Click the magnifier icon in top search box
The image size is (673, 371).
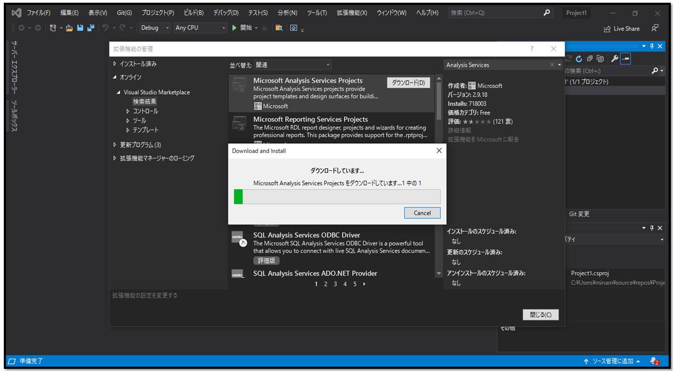pos(547,12)
